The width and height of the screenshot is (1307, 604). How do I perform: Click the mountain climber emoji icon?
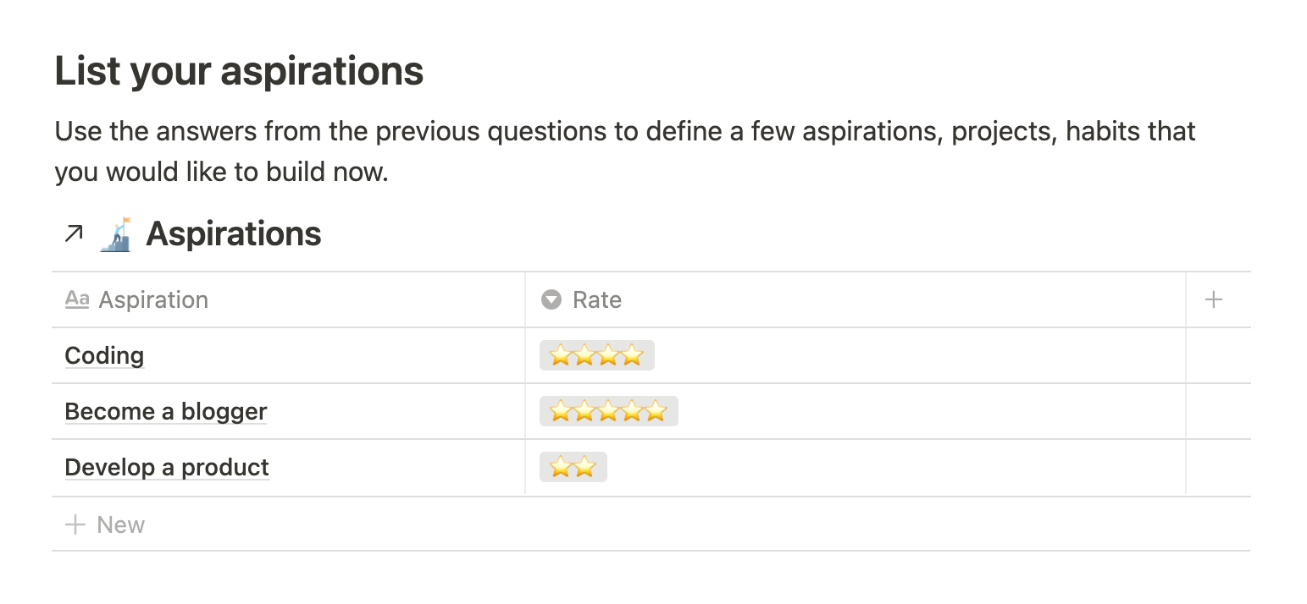pos(115,234)
